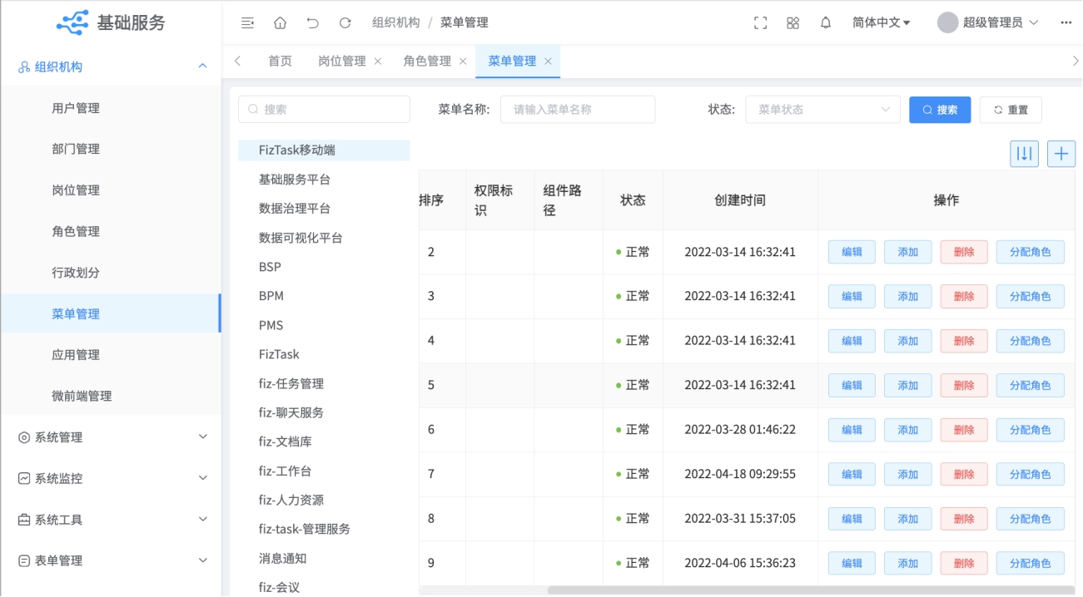Click 删除 in the sort 7 row
1083x597 pixels.
[964, 474]
